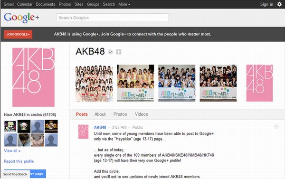Click the Sign in link
The image size is (285, 179).
[266, 4]
